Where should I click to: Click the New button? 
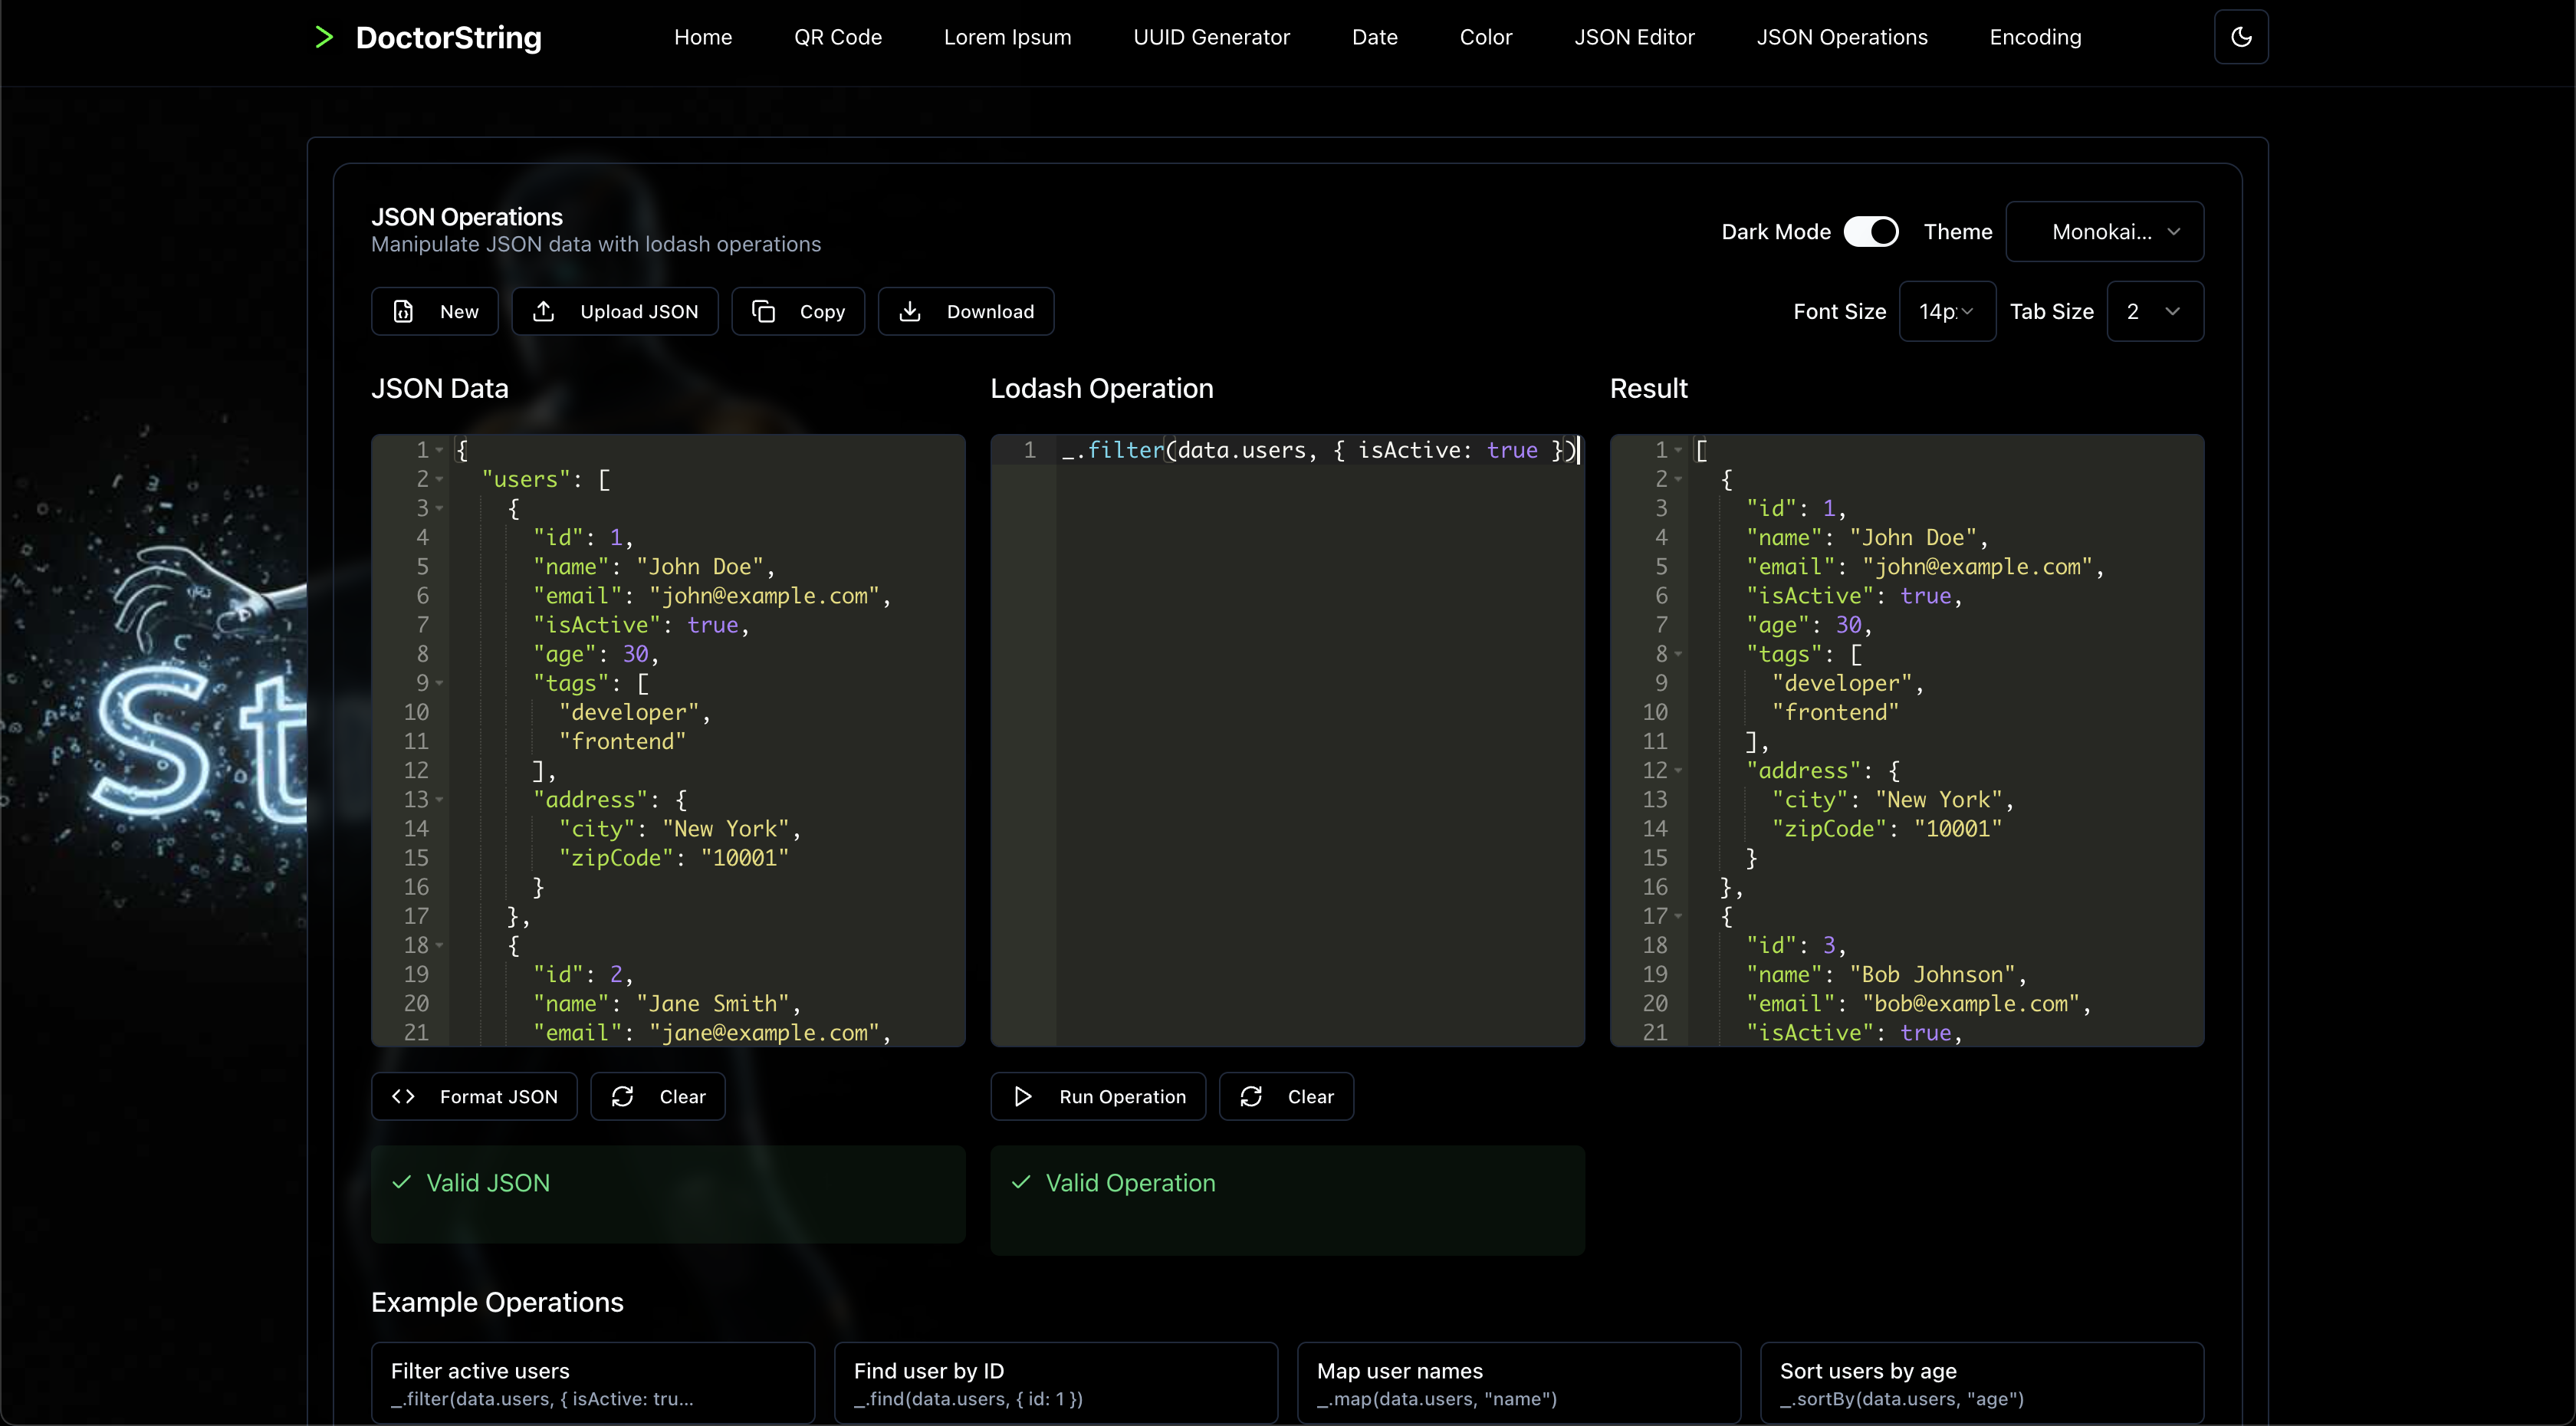pyautogui.click(x=435, y=312)
